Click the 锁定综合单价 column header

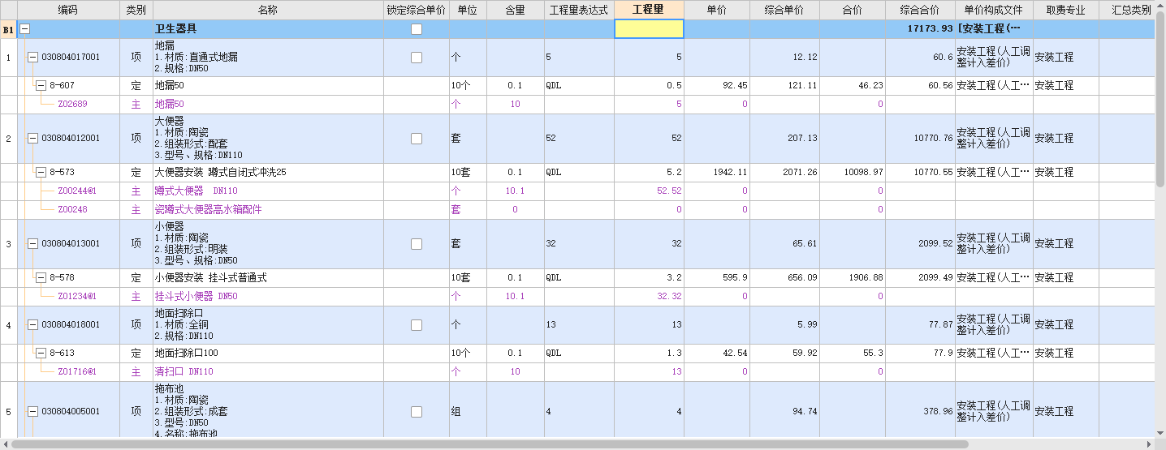(416, 10)
